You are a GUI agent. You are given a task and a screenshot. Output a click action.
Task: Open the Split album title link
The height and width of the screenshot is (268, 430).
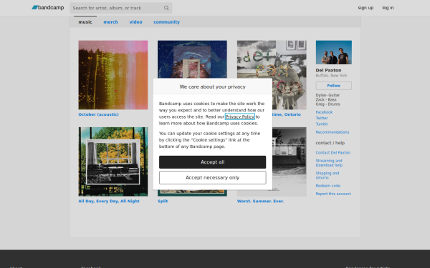pos(163,201)
